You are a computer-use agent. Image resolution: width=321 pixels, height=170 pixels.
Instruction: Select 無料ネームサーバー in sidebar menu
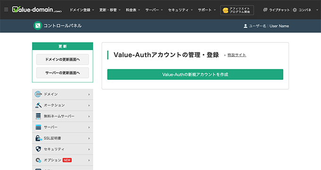[x=62, y=116]
